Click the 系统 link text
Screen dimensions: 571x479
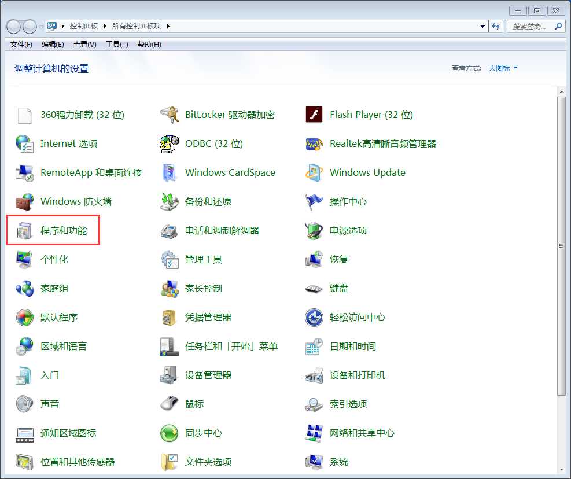(x=338, y=462)
